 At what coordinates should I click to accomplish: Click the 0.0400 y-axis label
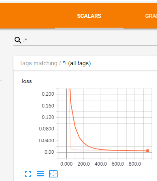[47, 141]
